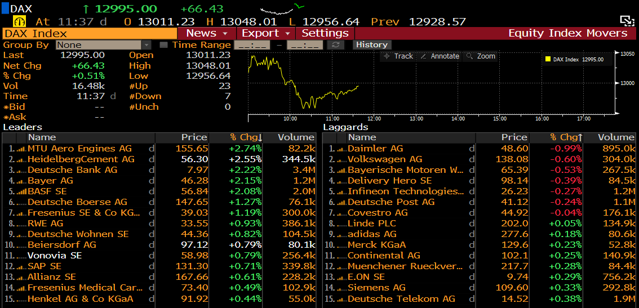Screen dimensions: 639x308
Task: Click the refresh icon next to the time range fields
Action: pos(336,45)
